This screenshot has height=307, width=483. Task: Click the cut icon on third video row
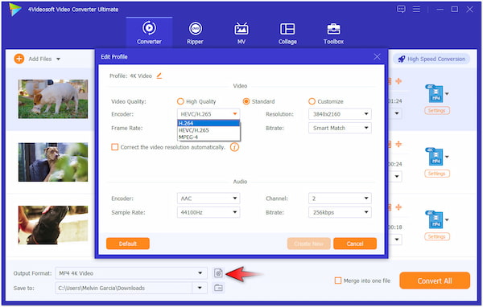[x=398, y=207]
